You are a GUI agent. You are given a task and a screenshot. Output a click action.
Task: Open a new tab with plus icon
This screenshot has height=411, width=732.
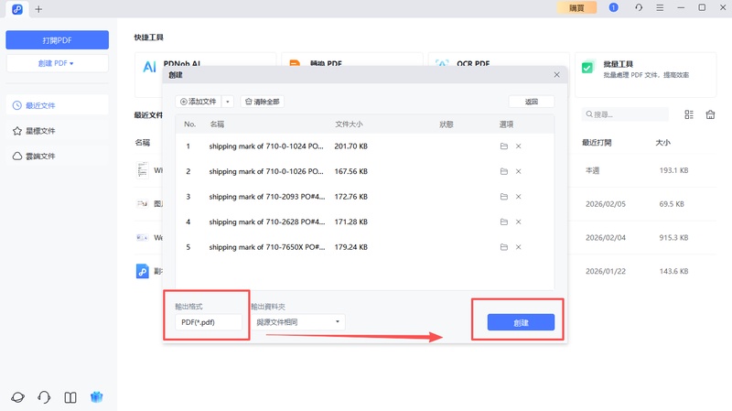[x=38, y=9]
